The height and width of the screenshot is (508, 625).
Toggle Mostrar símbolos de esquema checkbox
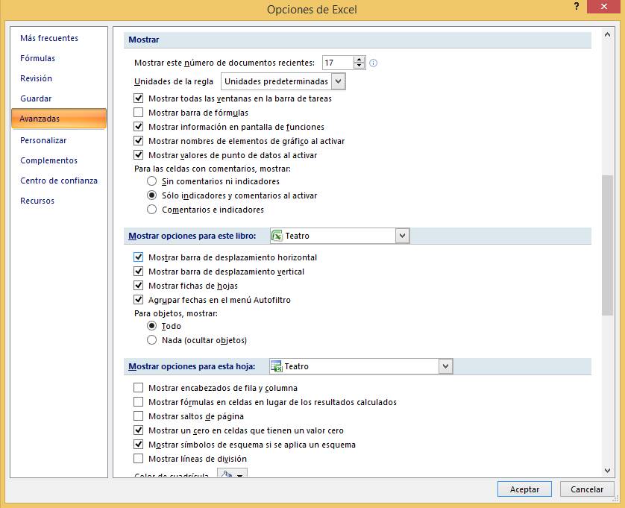click(x=138, y=444)
